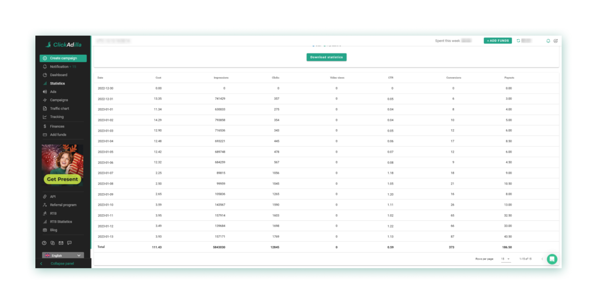Click the Get Present promo banner
The height and width of the screenshot is (304, 597).
63,165
